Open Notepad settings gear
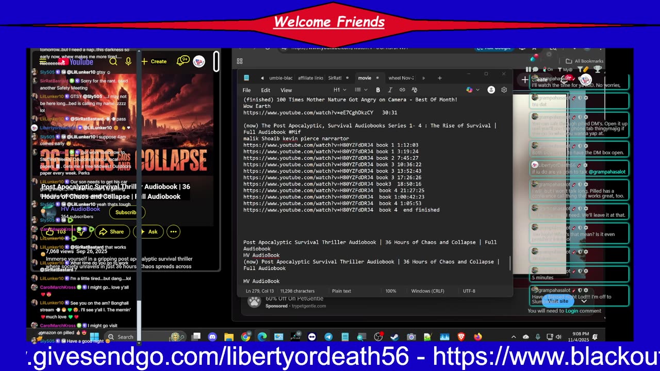This screenshot has height=371, width=660. point(504,90)
